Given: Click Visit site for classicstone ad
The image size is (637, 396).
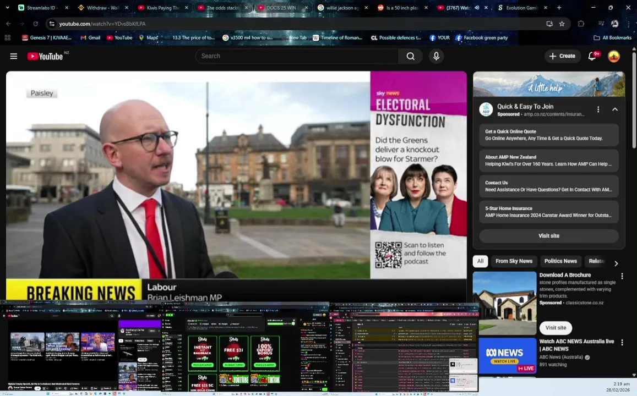Looking at the screenshot, I should coord(556,328).
